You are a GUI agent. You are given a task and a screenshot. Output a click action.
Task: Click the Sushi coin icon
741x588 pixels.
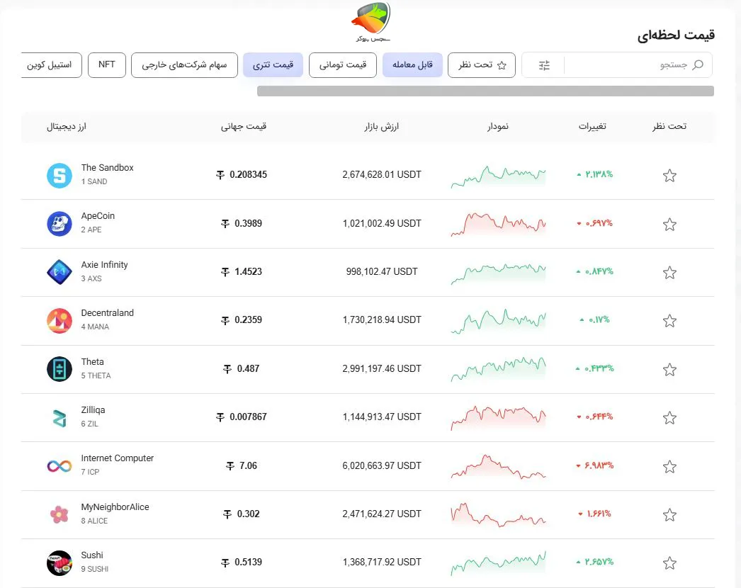[60, 562]
